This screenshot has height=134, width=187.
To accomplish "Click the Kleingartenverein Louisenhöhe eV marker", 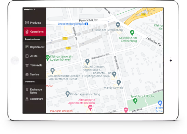I will 48,58.
